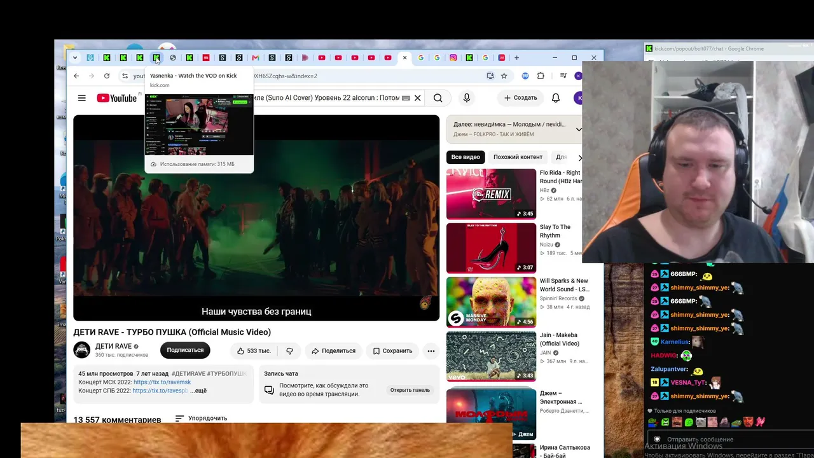Viewport: 814px width, 458px height.
Task: Dislike the ДЕТИ RAVE video
Action: (x=289, y=350)
